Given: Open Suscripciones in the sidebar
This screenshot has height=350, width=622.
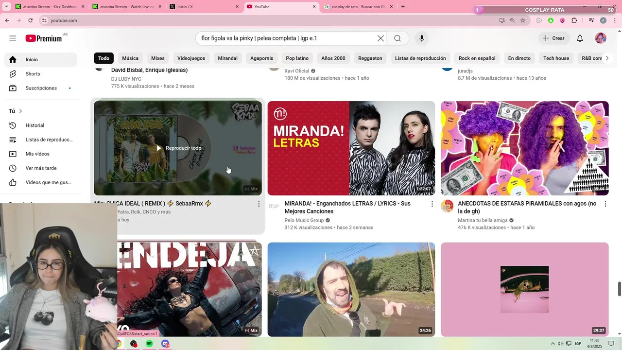Looking at the screenshot, I should pos(41,88).
